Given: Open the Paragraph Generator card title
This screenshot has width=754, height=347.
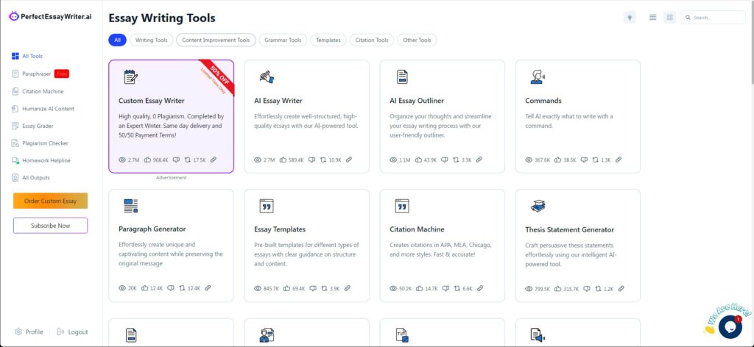Looking at the screenshot, I should [x=152, y=229].
